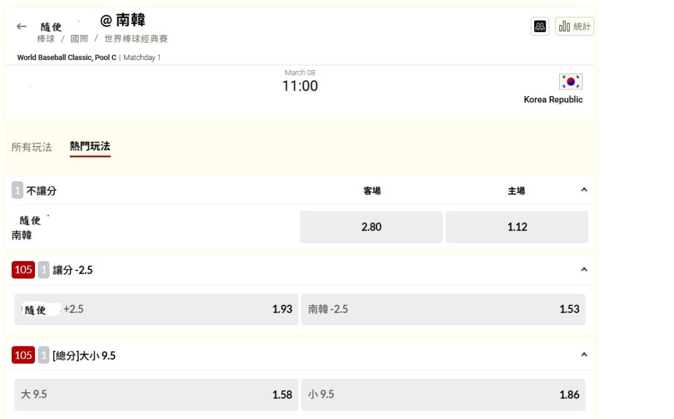The width and height of the screenshot is (674, 419).
Task: Pick the away moneyline odds 2.80
Action: [x=371, y=227]
